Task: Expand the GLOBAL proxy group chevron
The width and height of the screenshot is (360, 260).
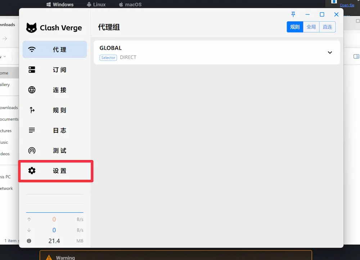Action: click(330, 53)
